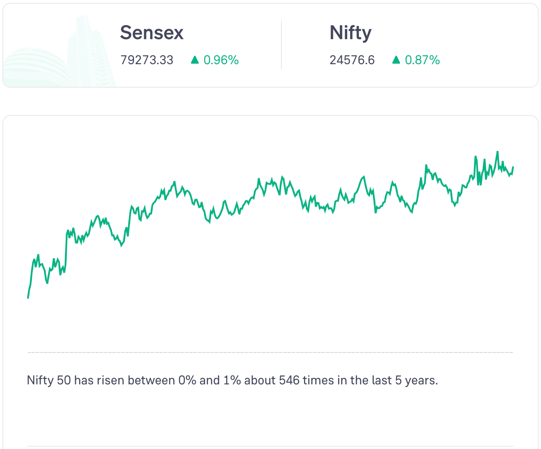This screenshot has height=449, width=541.
Task: Select the Nifty value 24576.6
Action: point(352,60)
